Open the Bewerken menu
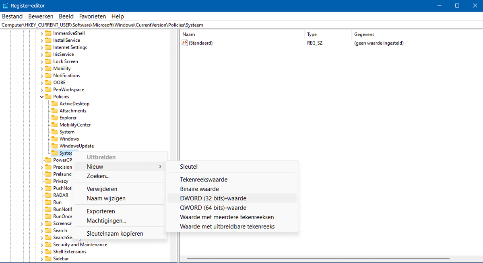Image resolution: width=483 pixels, height=263 pixels. 41,16
